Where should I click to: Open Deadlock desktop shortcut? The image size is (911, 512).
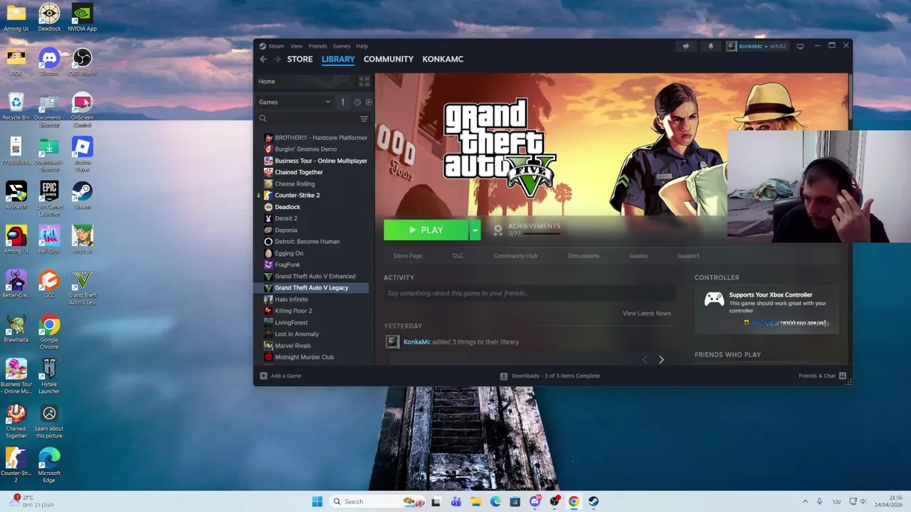[x=49, y=18]
